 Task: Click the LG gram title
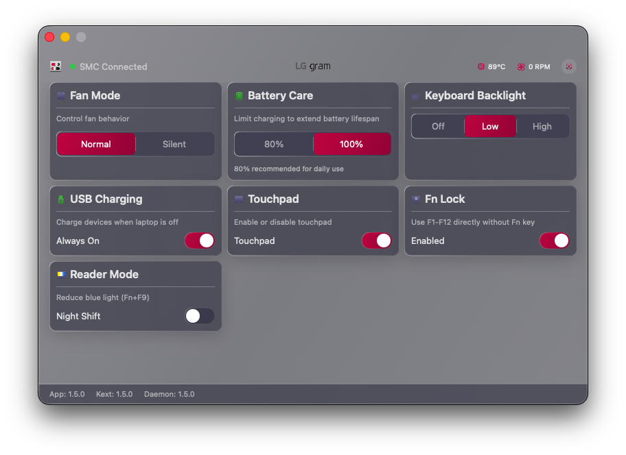click(x=313, y=66)
